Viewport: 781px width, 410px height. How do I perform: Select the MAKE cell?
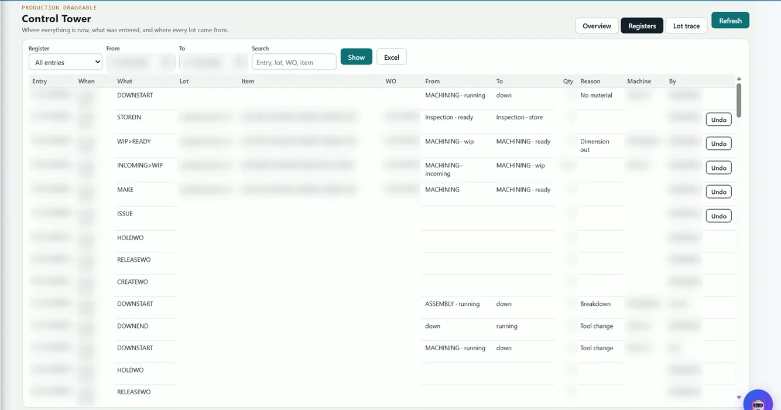(x=125, y=190)
